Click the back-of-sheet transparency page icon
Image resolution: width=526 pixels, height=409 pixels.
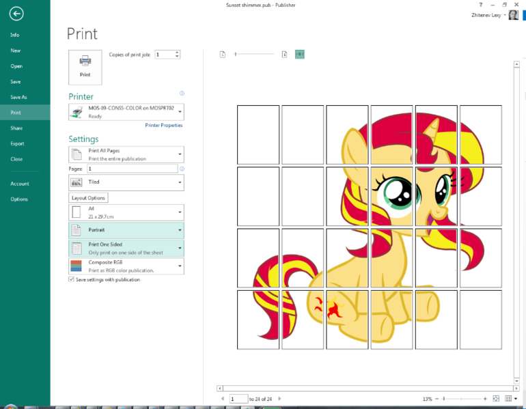tap(223, 55)
